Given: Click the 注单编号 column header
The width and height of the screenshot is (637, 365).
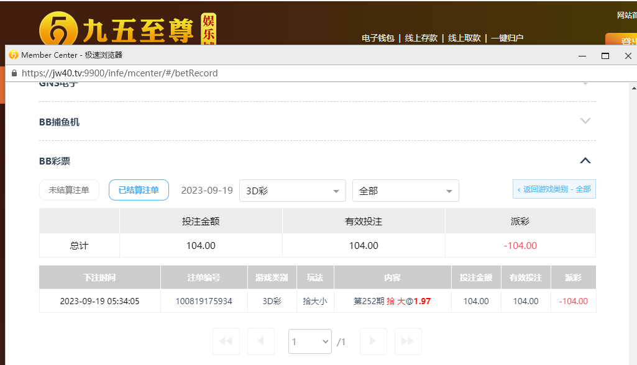Looking at the screenshot, I should 204,277.
